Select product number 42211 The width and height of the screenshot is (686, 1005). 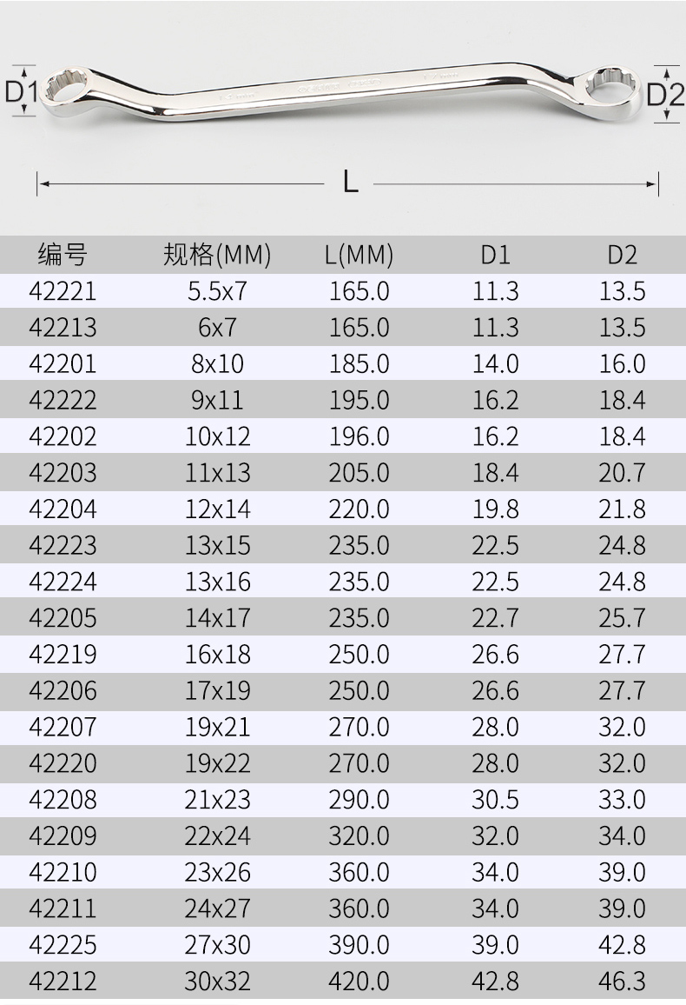click(x=63, y=908)
